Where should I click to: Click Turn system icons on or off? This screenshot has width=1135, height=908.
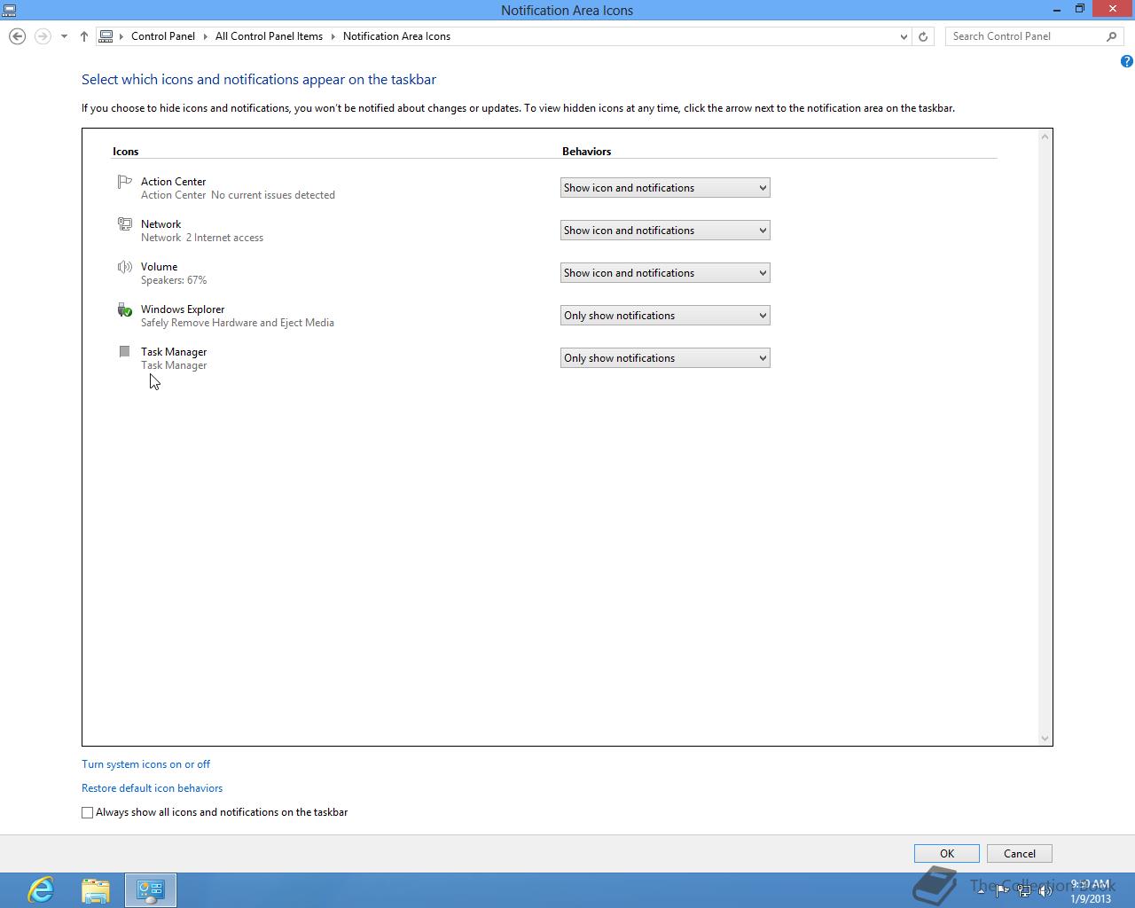click(x=145, y=764)
